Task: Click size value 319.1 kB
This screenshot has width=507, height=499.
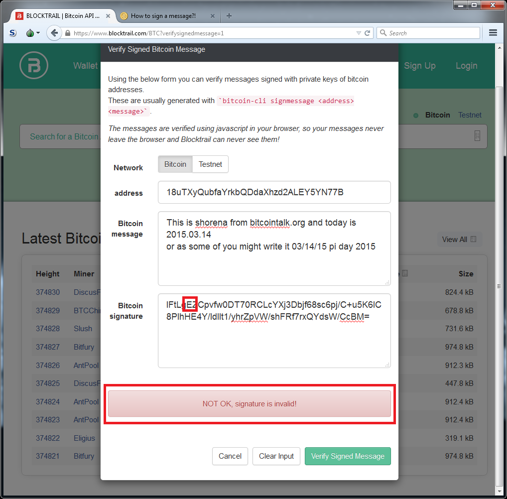Action: tap(459, 438)
